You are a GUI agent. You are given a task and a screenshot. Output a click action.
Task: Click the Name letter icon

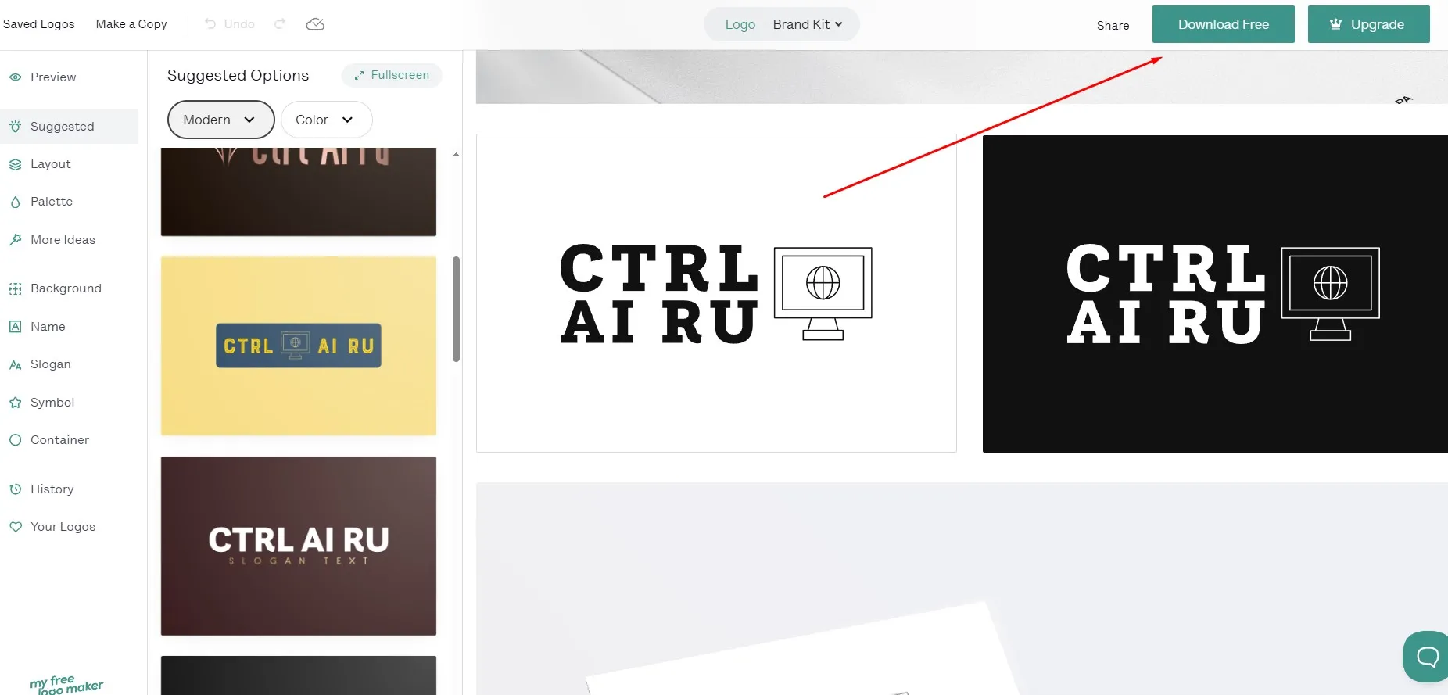tap(15, 327)
